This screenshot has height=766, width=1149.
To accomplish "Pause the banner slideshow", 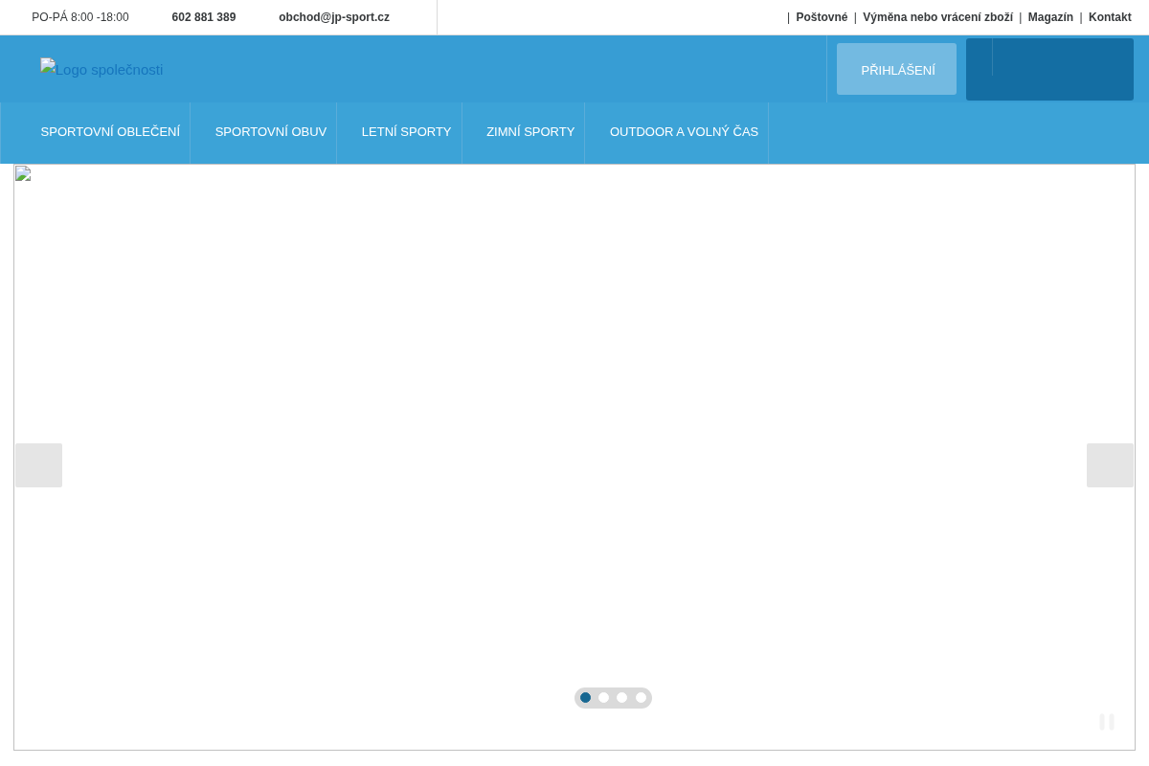I will (x=1107, y=722).
